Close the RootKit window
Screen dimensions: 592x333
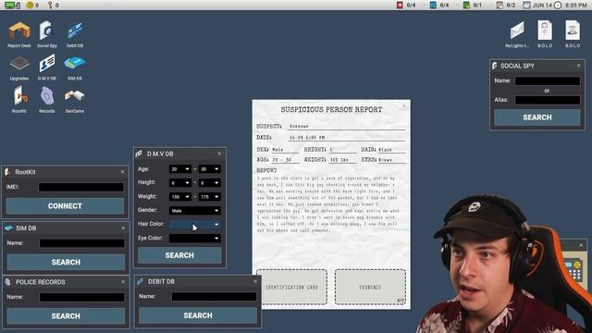(x=122, y=172)
